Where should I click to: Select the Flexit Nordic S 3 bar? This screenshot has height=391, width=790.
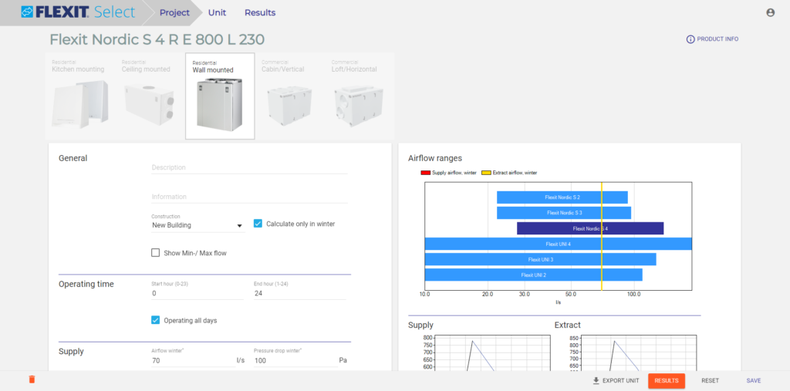[x=564, y=213]
